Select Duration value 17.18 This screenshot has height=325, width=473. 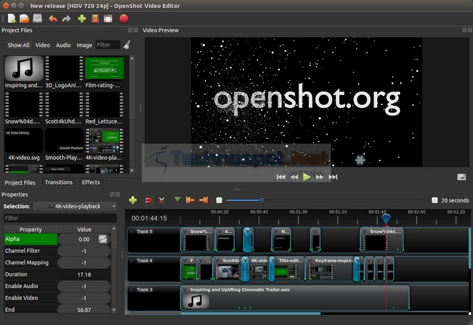[84, 274]
